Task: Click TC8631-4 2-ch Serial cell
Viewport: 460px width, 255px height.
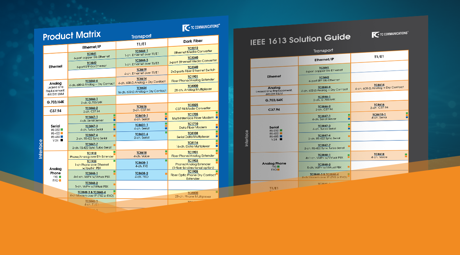Action: 141,136
